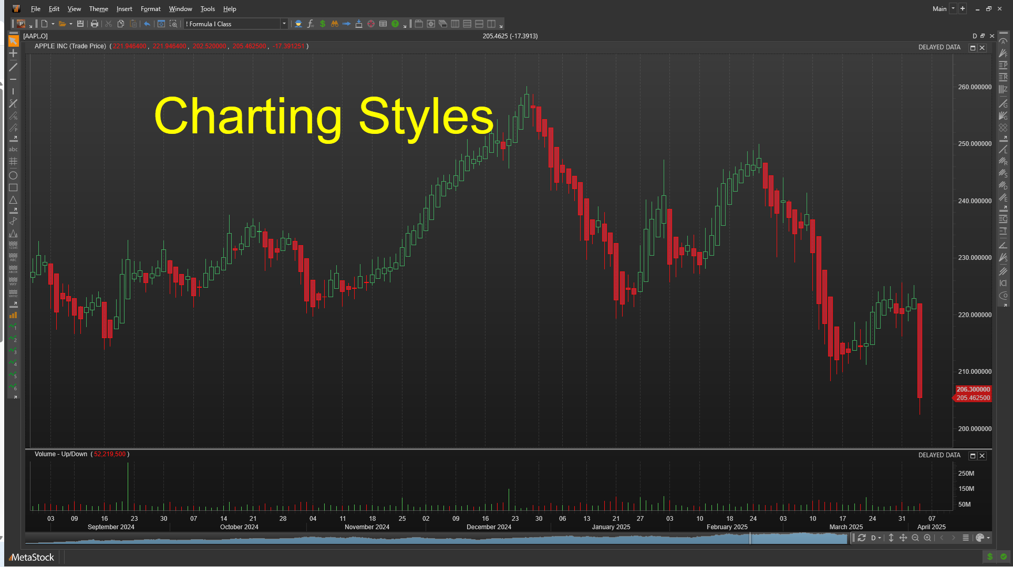1013x567 pixels.
Task: Open the D periodicity dropdown at bottom
Action: tap(875, 538)
